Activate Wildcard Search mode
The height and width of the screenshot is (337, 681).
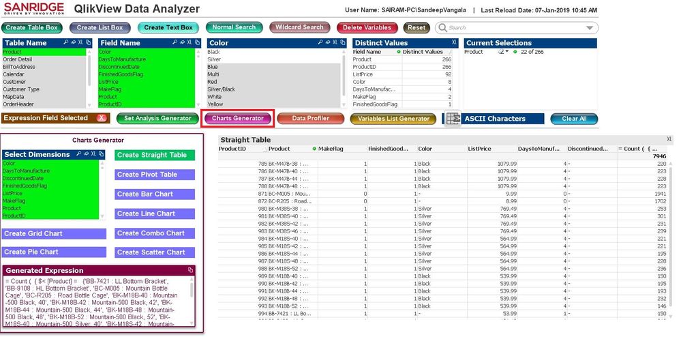point(300,27)
